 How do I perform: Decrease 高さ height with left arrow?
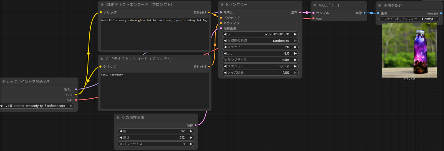121,138
